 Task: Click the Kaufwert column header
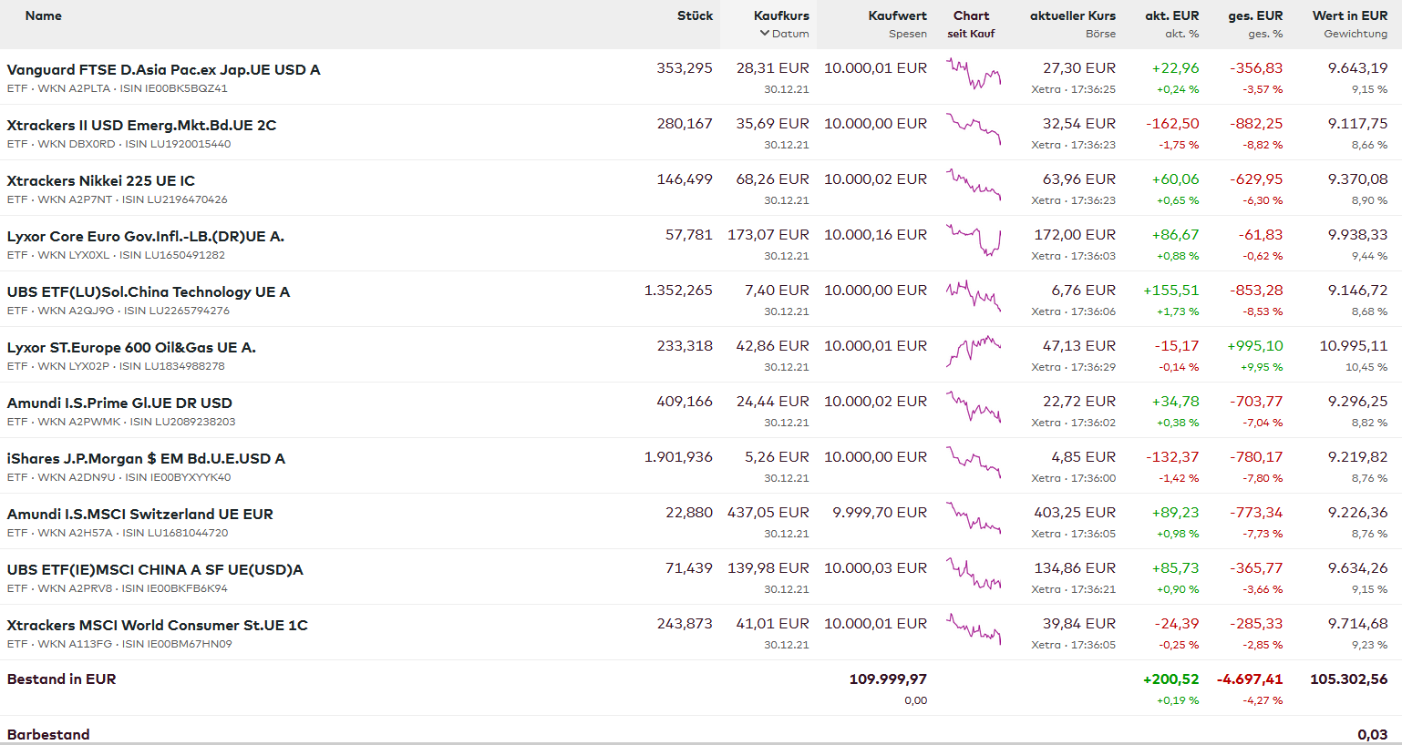897,15
